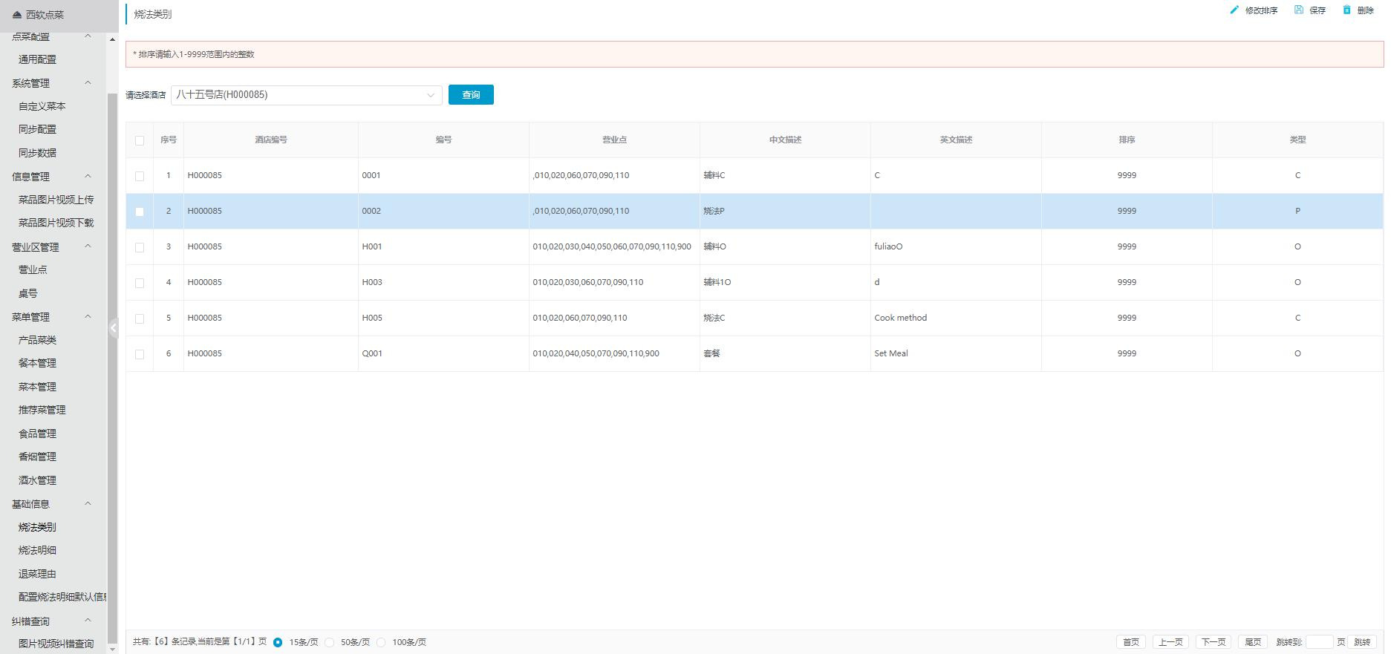Screen dimensions: 1391x654
Task: Collapse the sidebar with the arrow handle
Action: click(x=114, y=327)
